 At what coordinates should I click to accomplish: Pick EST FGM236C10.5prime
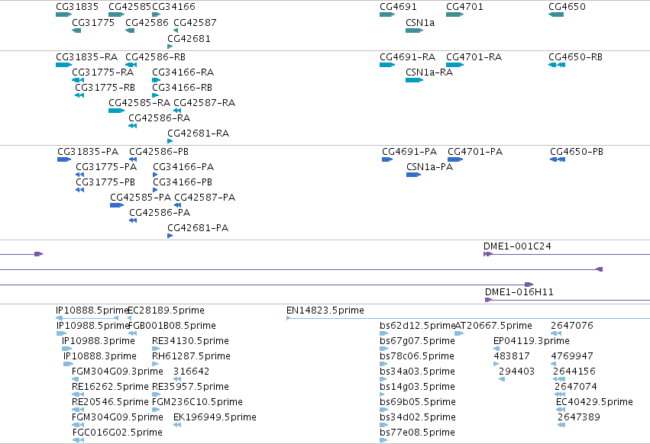point(197,402)
